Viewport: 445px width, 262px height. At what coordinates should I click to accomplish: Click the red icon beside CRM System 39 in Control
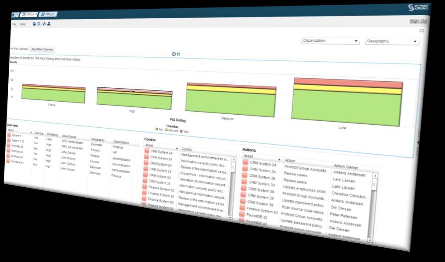[145, 181]
